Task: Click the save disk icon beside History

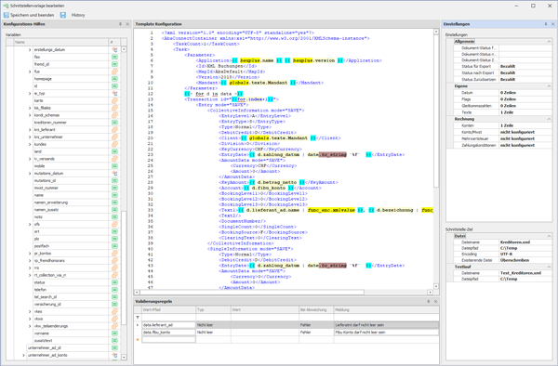Action: [x=63, y=15]
